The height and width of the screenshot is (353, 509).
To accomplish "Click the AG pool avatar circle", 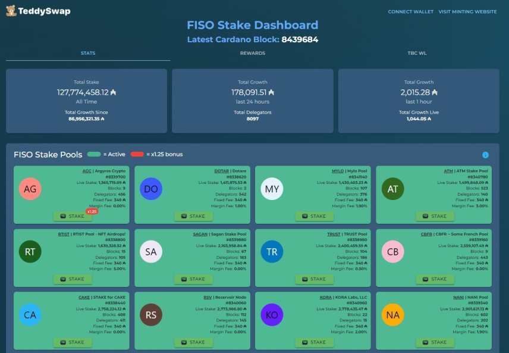I will pyautogui.click(x=30, y=189).
